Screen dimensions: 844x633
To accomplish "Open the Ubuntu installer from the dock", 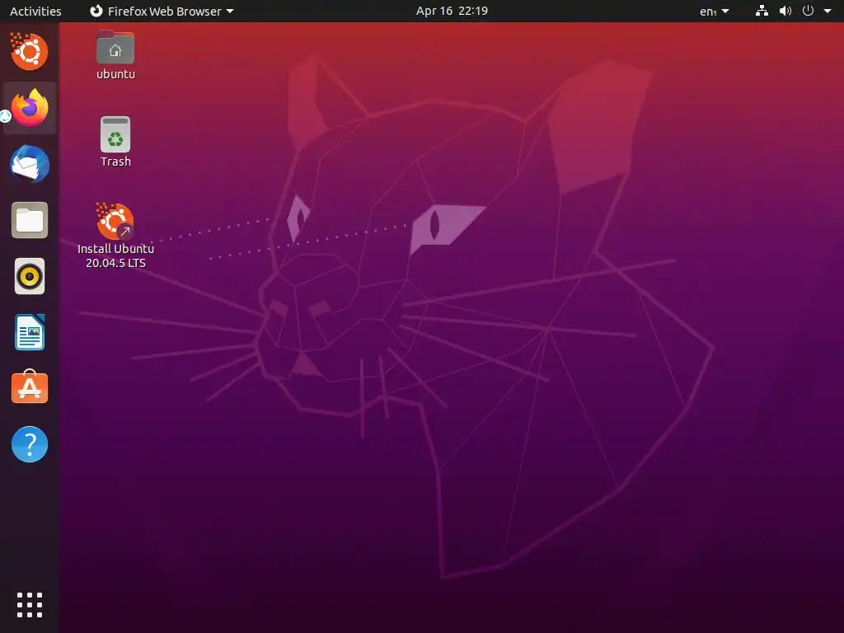I will coord(30,52).
